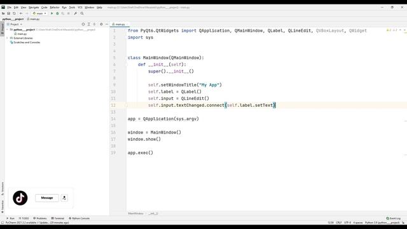Viewport: 407px width, 229px height.
Task: Open the Edit menu
Action: point(16,8)
